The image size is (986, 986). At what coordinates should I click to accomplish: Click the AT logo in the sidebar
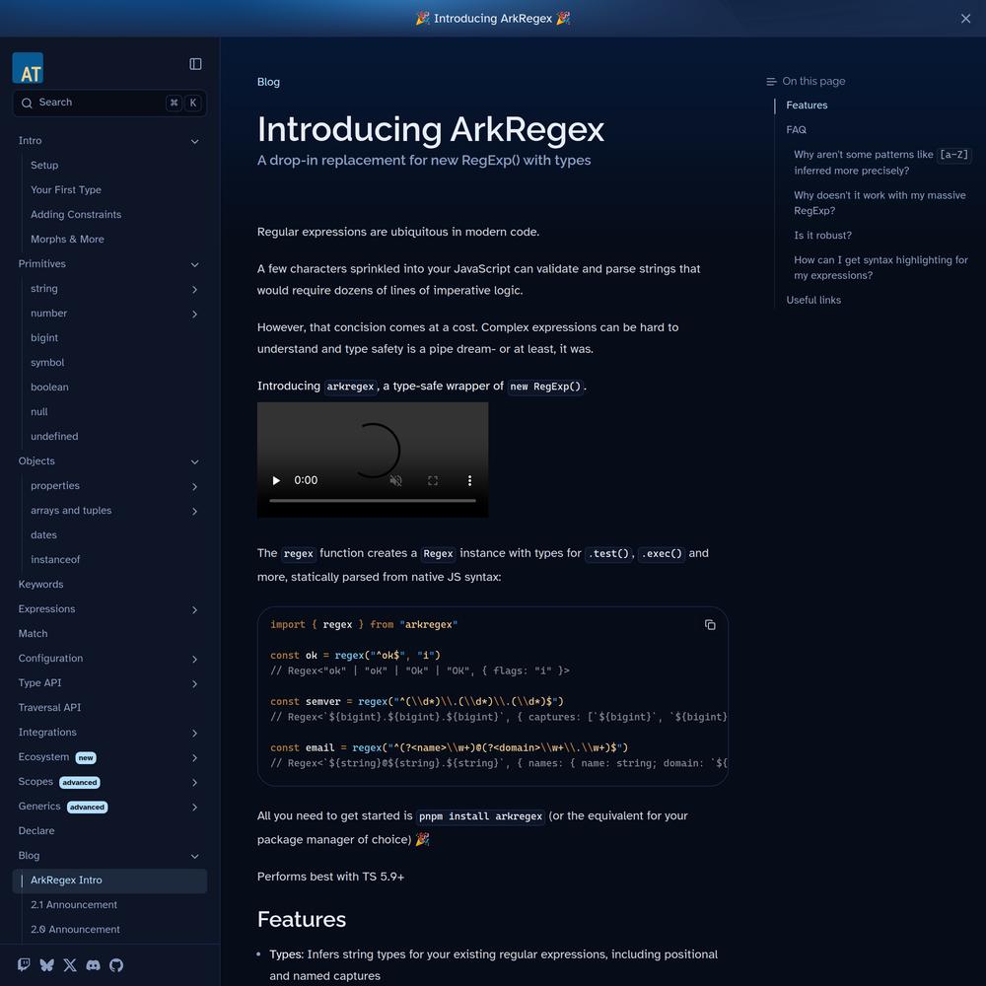point(28,69)
